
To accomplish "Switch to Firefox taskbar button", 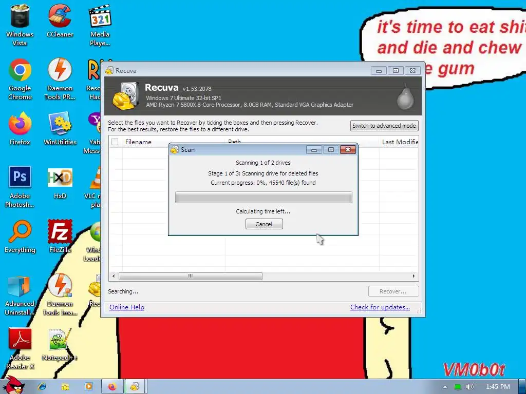I will coord(112,387).
